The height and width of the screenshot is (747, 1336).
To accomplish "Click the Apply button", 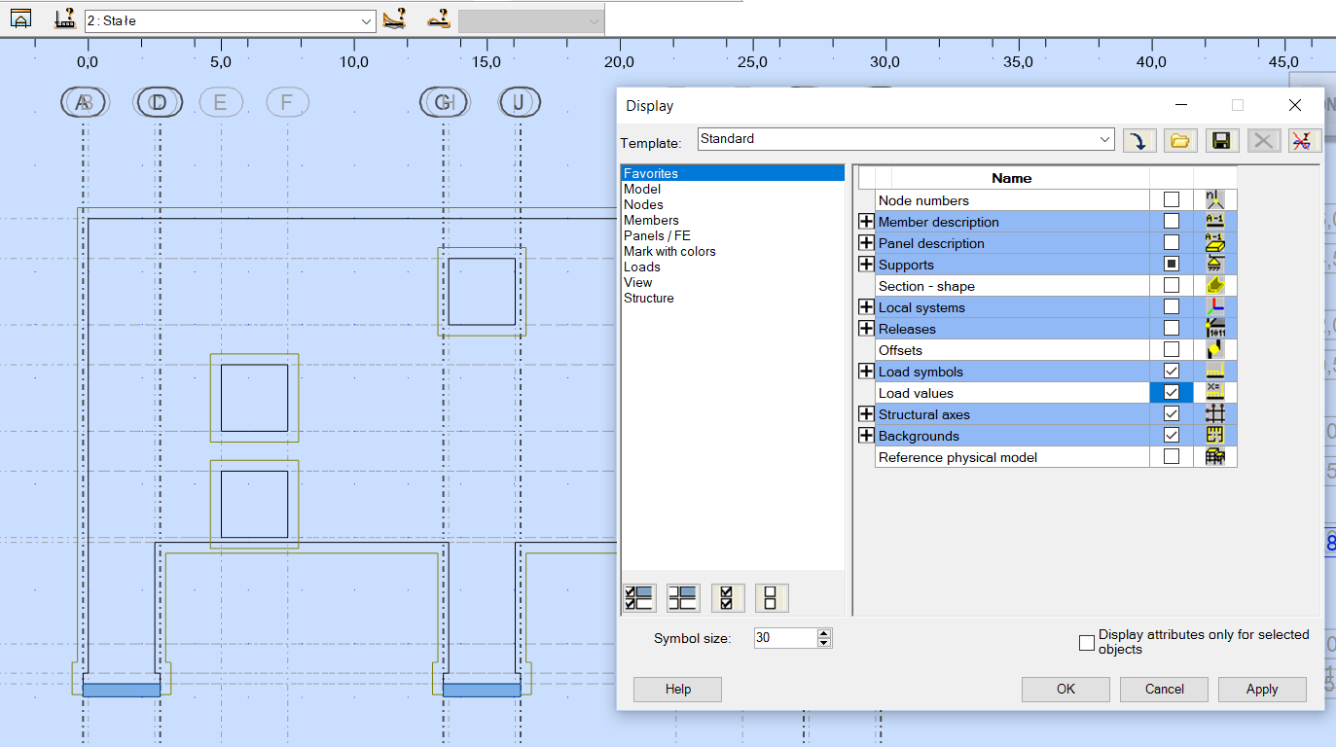I will pyautogui.click(x=1262, y=689).
